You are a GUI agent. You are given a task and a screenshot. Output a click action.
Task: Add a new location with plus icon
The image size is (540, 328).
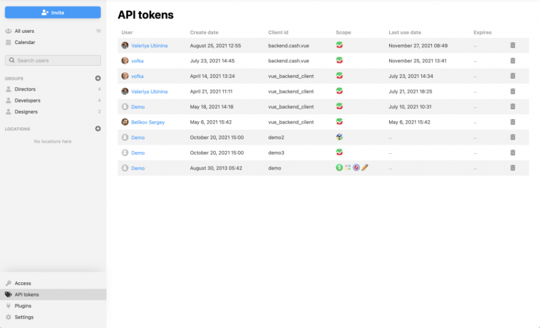pyautogui.click(x=98, y=129)
